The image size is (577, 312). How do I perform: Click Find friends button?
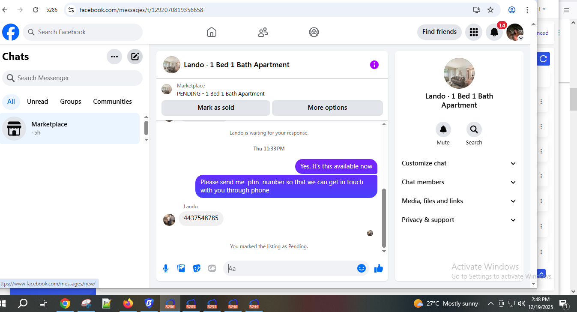[439, 32]
